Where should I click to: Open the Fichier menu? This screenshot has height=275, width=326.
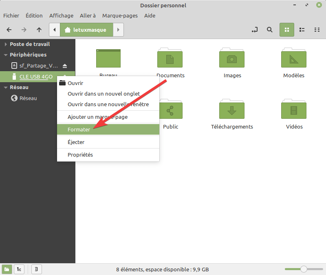[x=11, y=16]
